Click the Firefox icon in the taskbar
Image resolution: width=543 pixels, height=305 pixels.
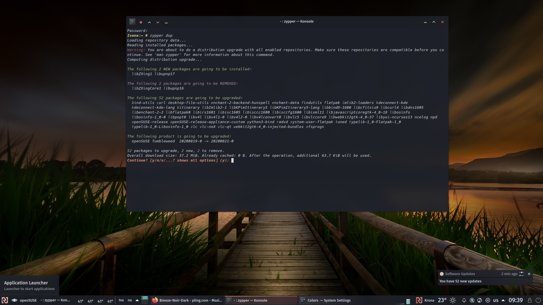tap(155, 300)
